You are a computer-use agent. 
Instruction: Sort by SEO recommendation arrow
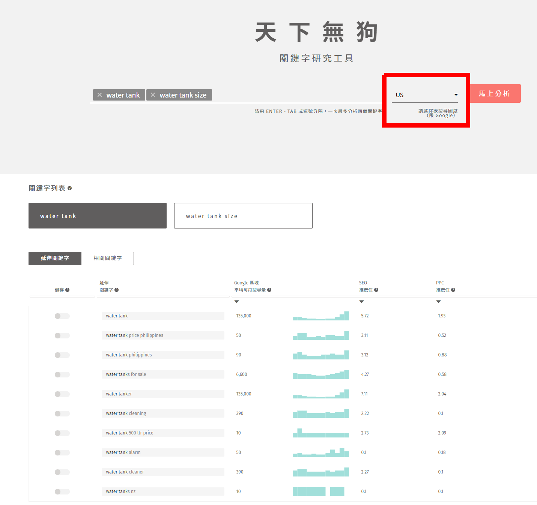[x=361, y=302]
